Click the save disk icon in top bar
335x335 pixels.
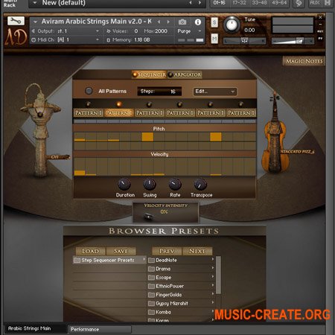tap(328, 3)
